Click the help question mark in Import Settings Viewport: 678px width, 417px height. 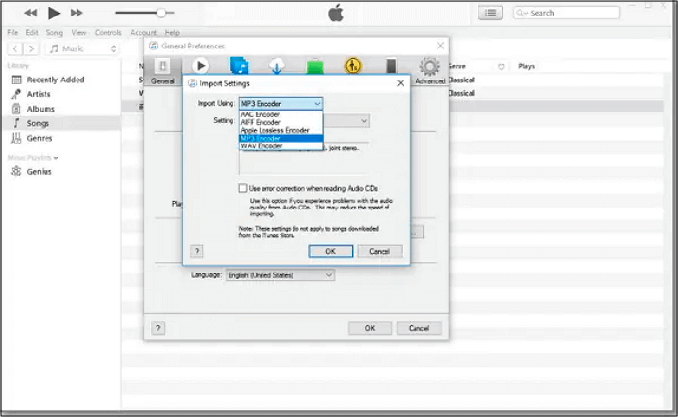(x=197, y=251)
